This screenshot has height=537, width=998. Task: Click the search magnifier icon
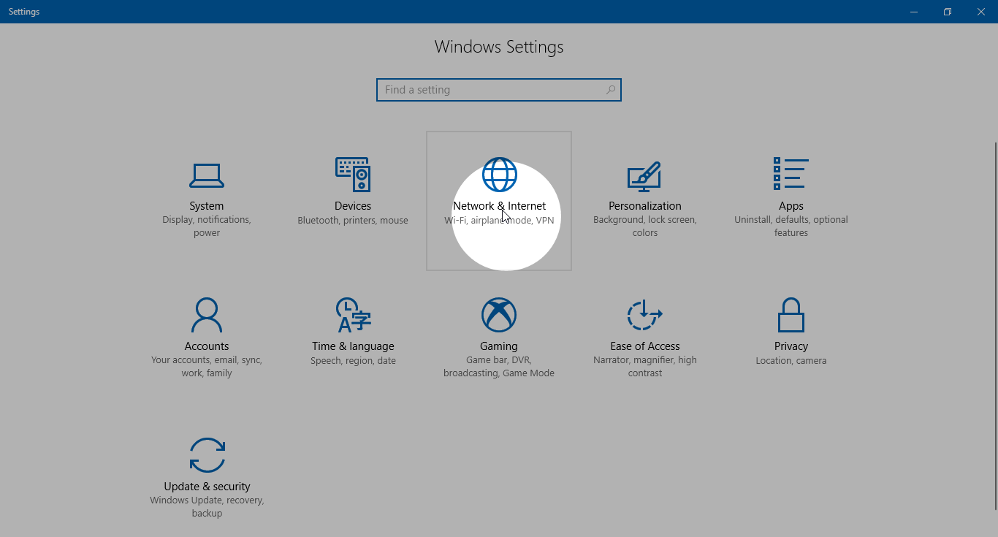pyautogui.click(x=610, y=90)
